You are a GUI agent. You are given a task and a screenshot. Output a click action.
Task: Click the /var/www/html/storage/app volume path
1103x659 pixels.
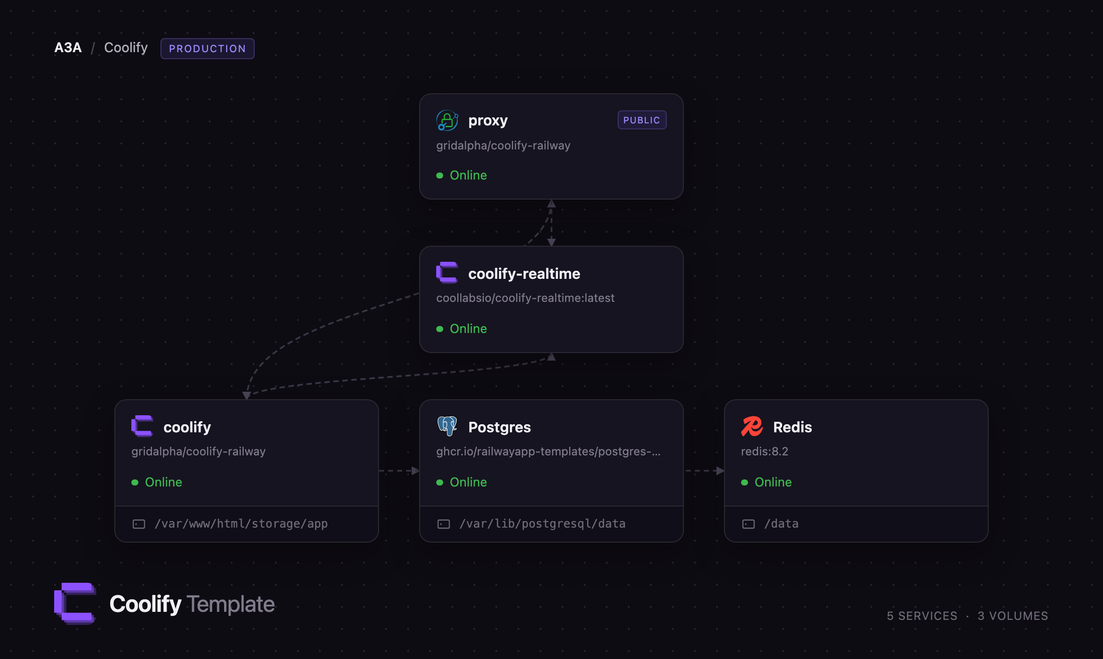point(241,524)
